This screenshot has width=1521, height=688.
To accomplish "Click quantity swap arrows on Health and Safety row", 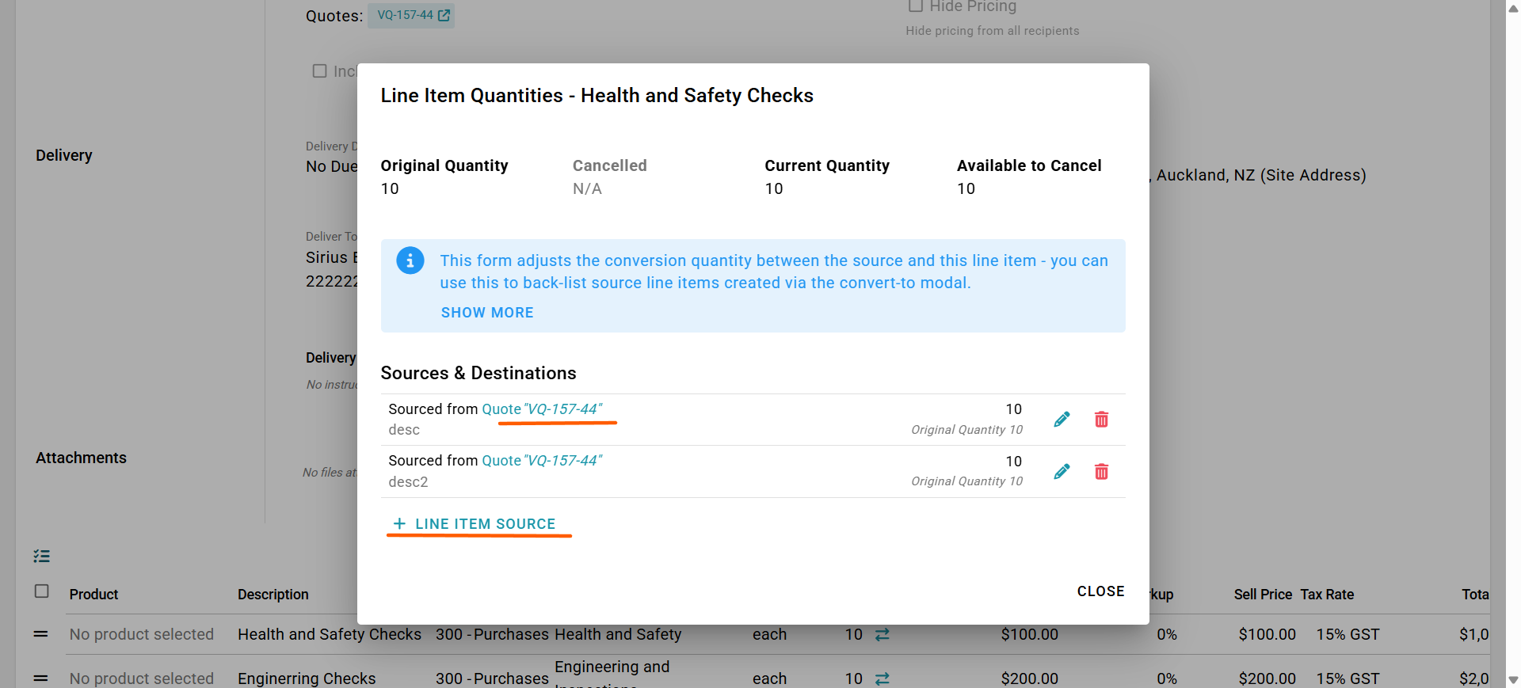I will pos(882,634).
